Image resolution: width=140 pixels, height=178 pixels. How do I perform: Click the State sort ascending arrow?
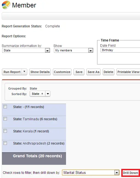click(x=42, y=94)
